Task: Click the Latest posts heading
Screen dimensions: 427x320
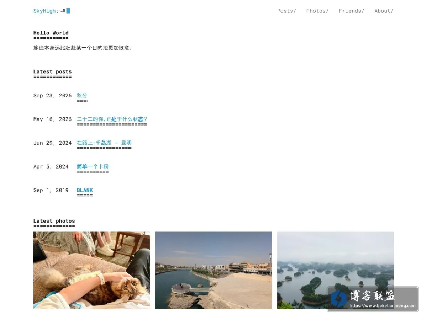Action: pos(52,71)
